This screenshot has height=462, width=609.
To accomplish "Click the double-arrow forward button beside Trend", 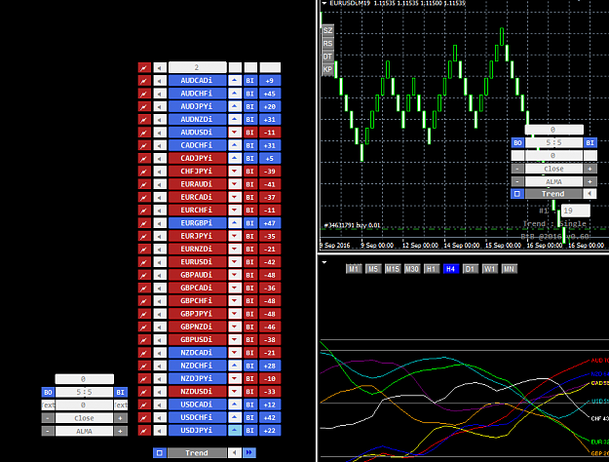I will click(249, 452).
